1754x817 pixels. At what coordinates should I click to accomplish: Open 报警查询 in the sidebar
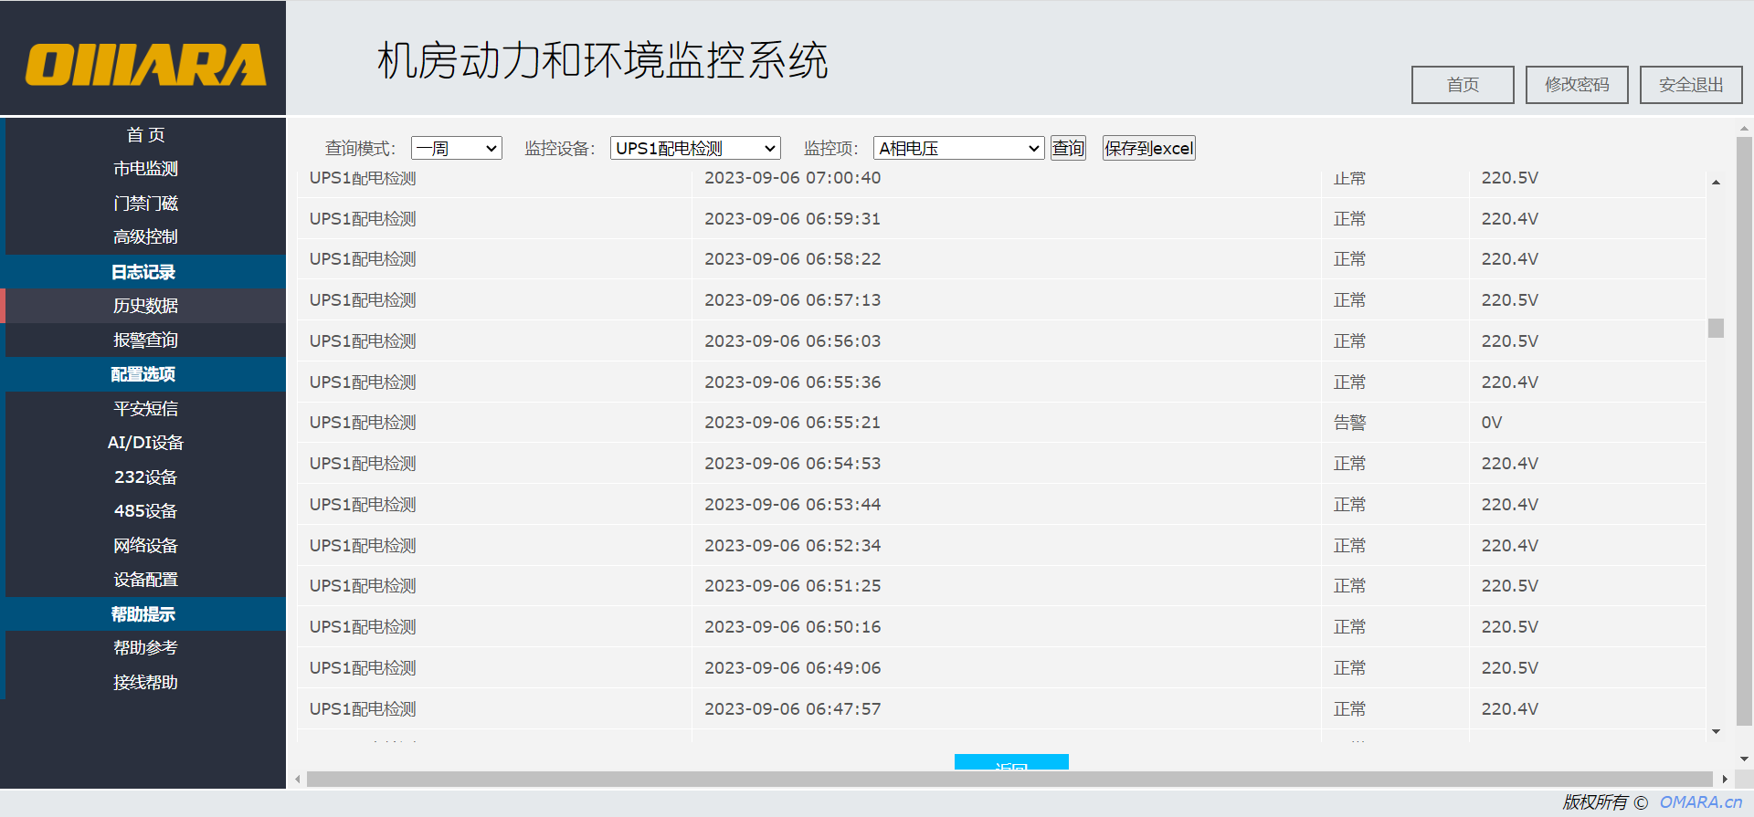point(145,340)
